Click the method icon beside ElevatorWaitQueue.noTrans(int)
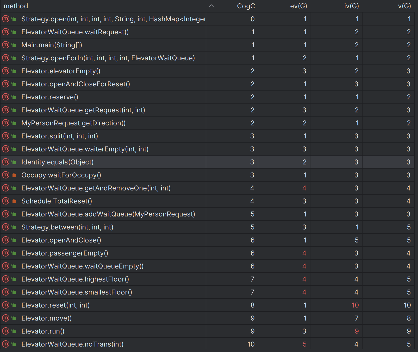Viewport: 418px width, 352px height. [x=6, y=344]
